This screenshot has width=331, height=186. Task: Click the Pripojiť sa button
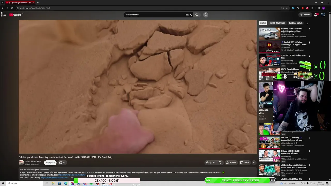[50, 163]
